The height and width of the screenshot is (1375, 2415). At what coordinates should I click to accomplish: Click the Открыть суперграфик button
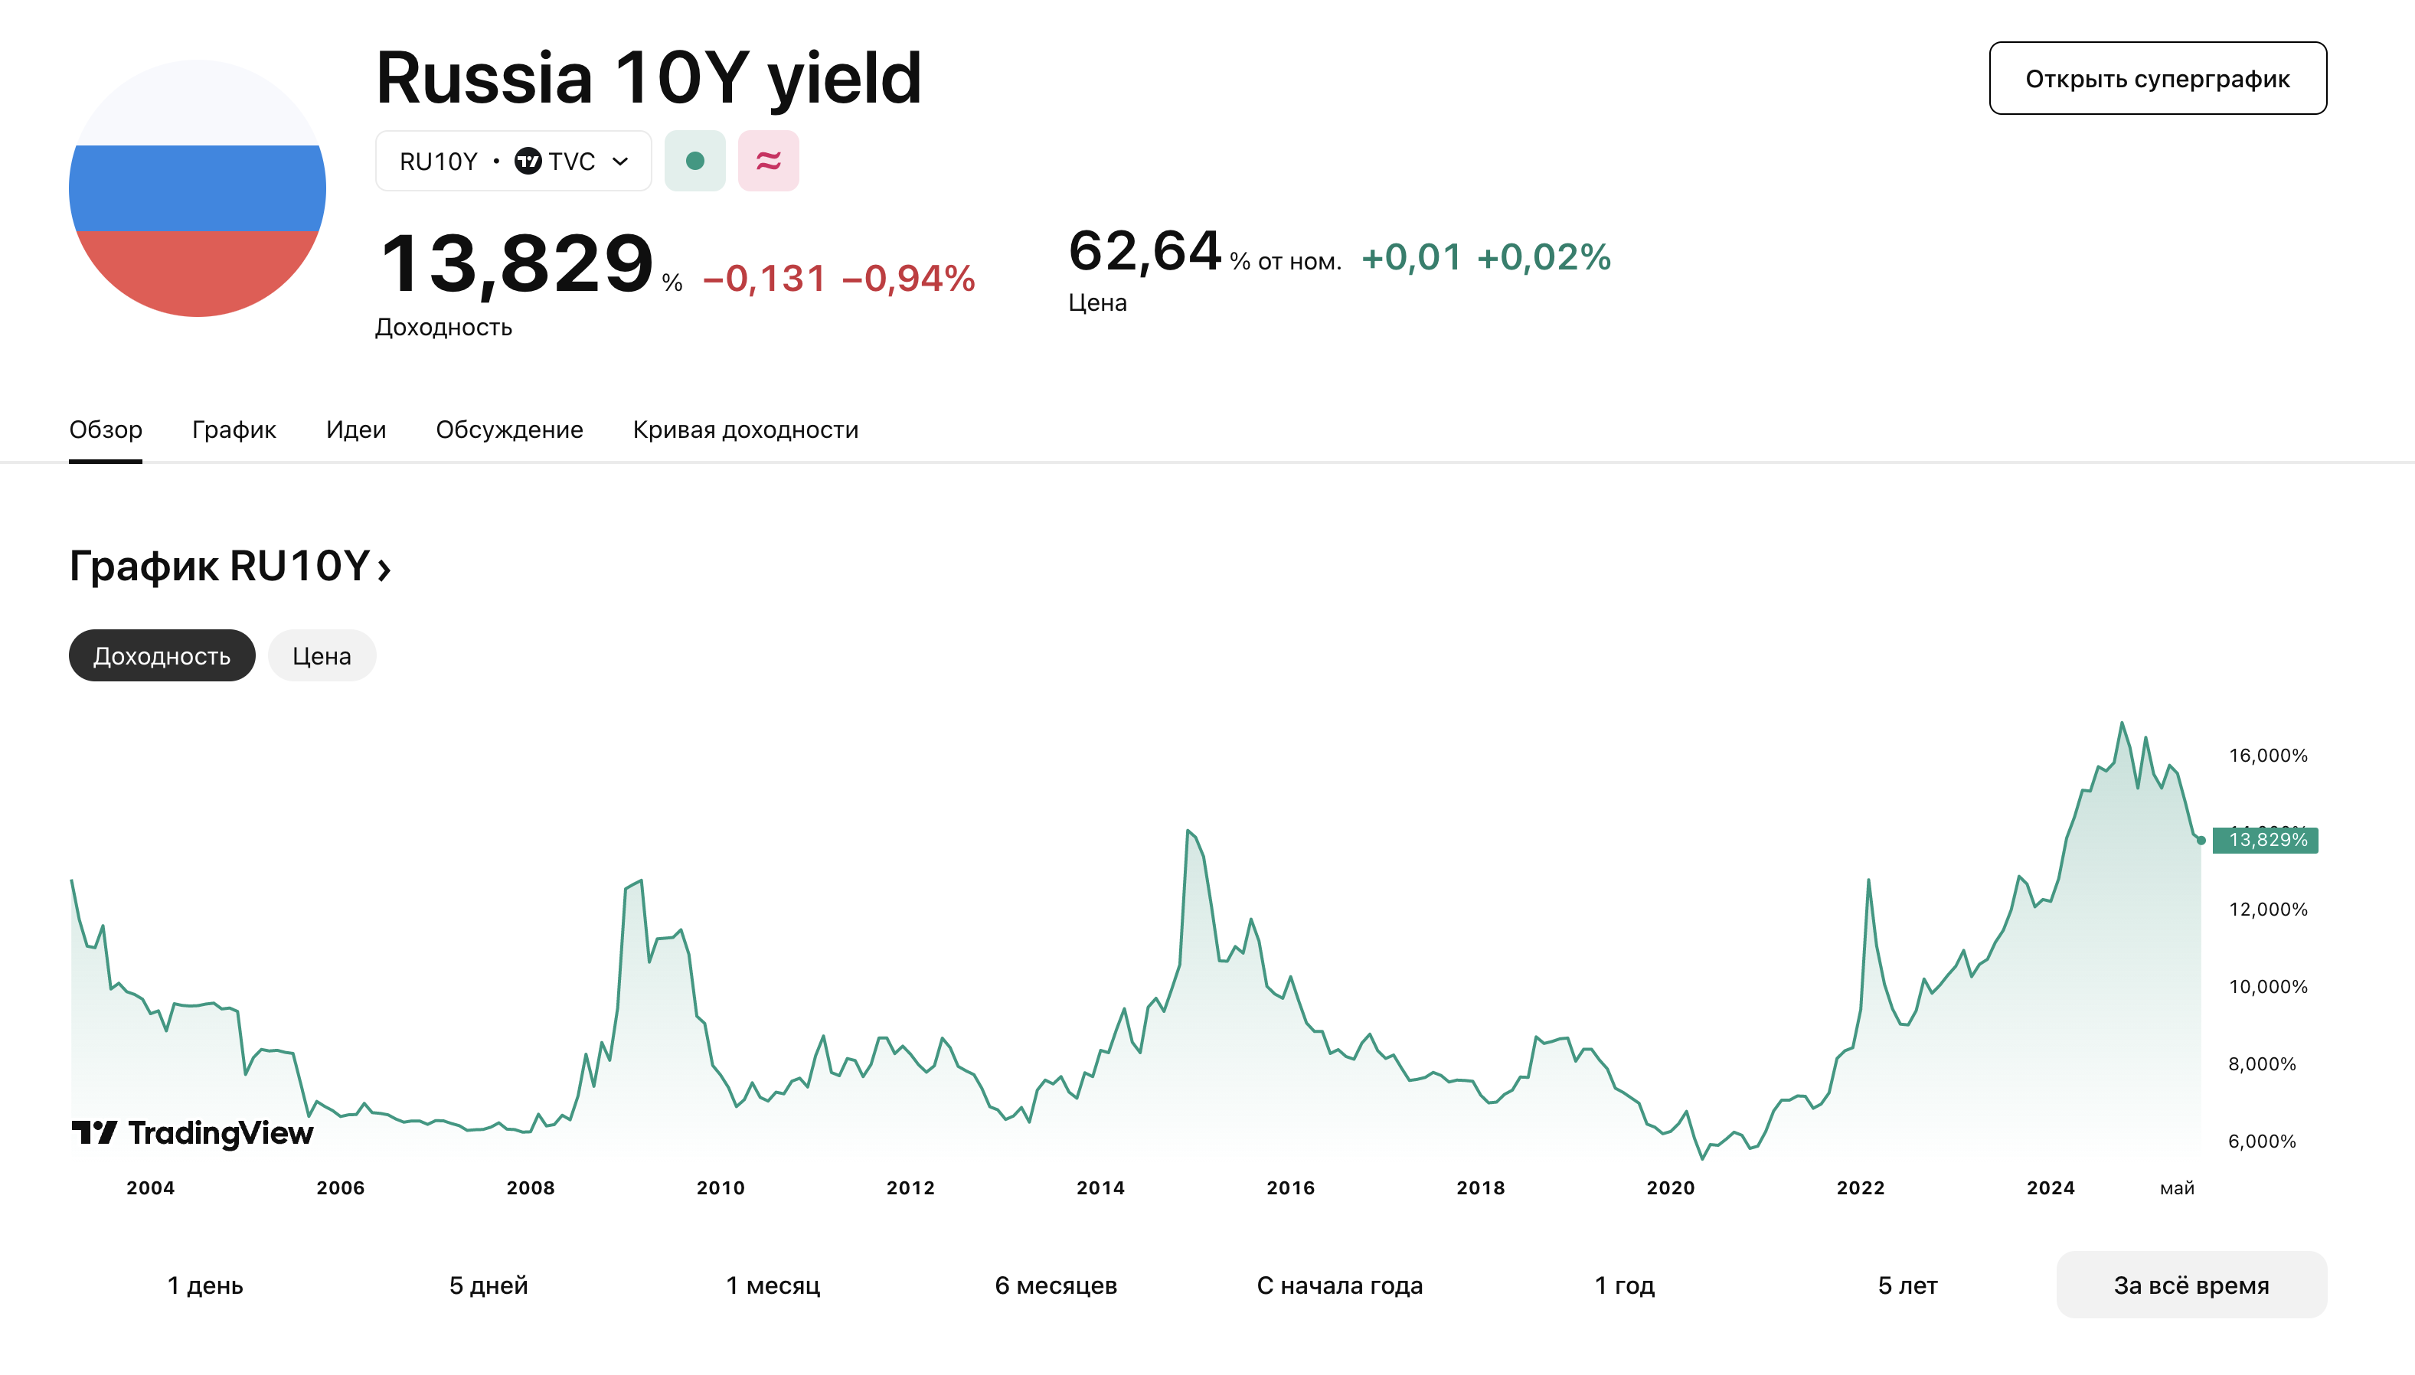pyautogui.click(x=2157, y=78)
